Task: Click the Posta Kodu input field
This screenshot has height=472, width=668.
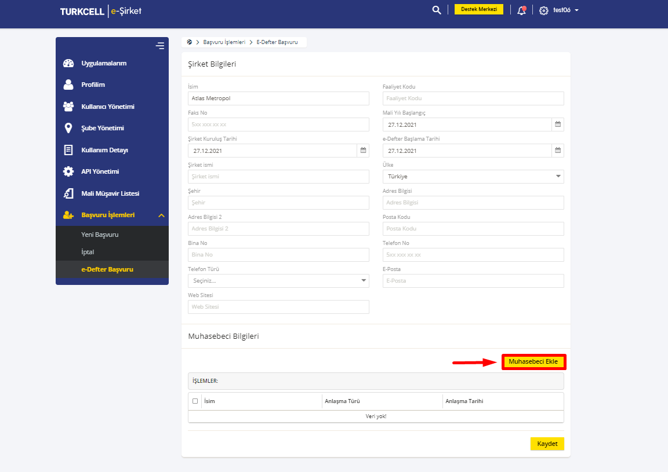Action: (x=473, y=229)
